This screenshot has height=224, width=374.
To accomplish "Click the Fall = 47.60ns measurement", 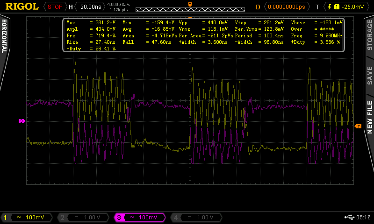I will click(147, 42).
